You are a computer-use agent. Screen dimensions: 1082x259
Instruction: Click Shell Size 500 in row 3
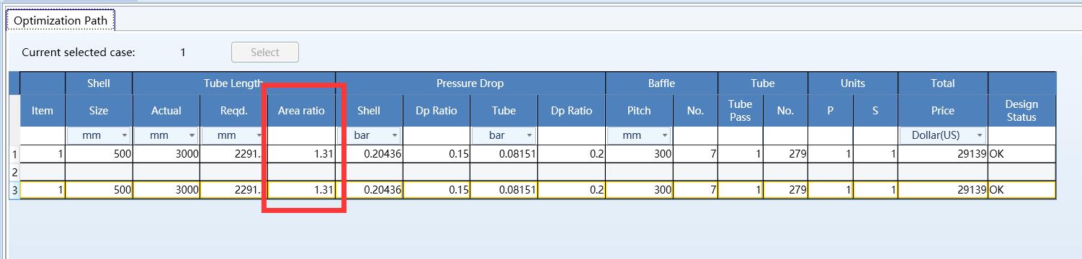99,190
